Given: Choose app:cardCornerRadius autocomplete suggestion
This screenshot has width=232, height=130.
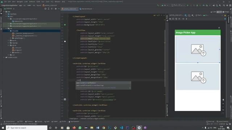Looking at the screenshot, I should 103,83.
